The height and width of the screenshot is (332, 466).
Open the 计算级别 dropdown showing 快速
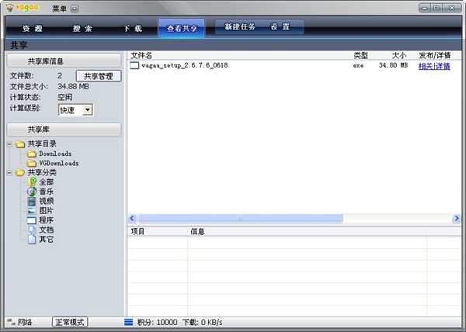[x=86, y=110]
